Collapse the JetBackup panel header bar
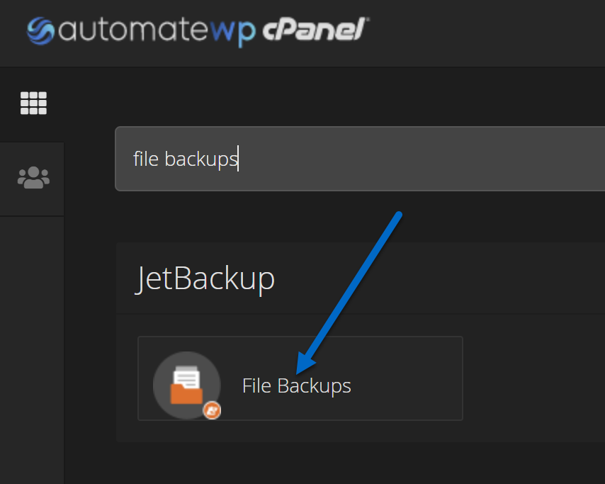The width and height of the screenshot is (605, 484). (361, 278)
